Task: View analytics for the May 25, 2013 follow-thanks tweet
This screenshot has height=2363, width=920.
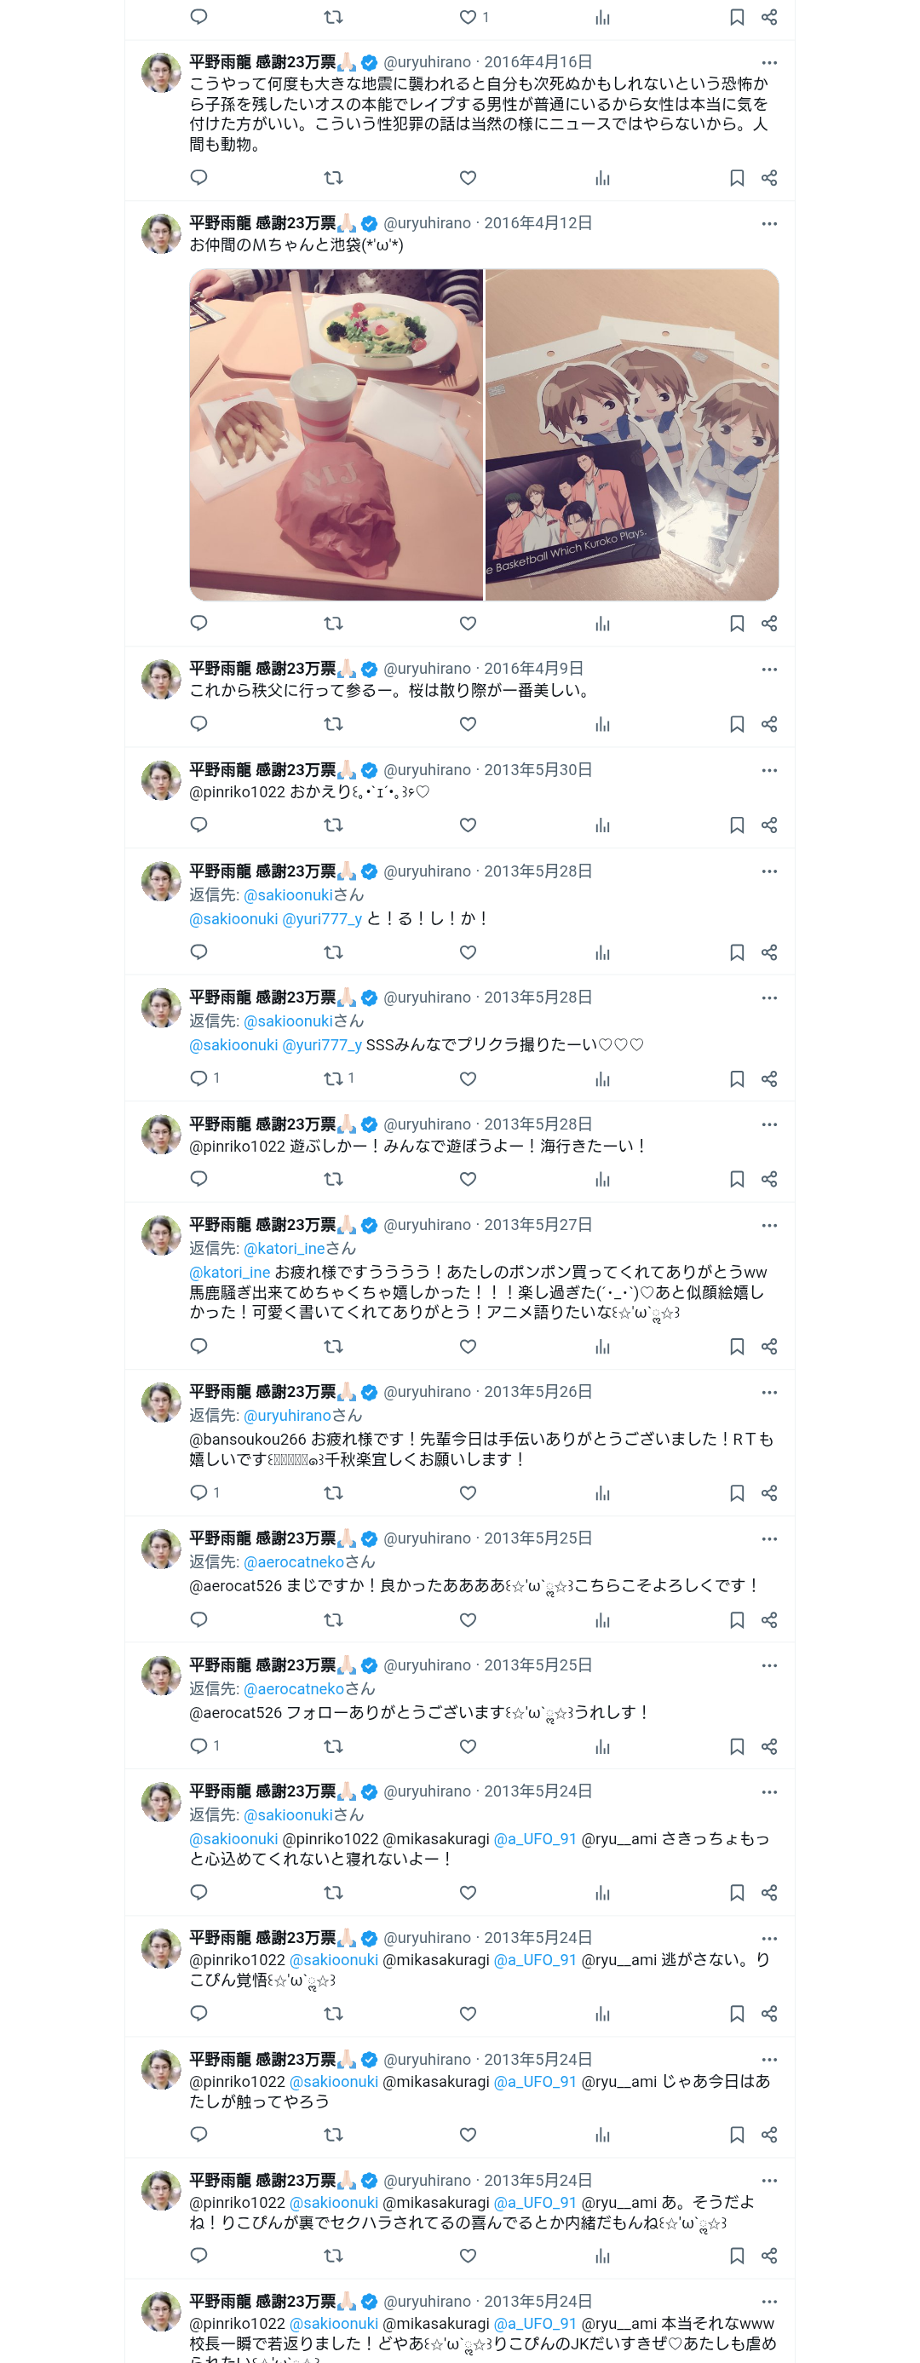Action: point(601,1746)
